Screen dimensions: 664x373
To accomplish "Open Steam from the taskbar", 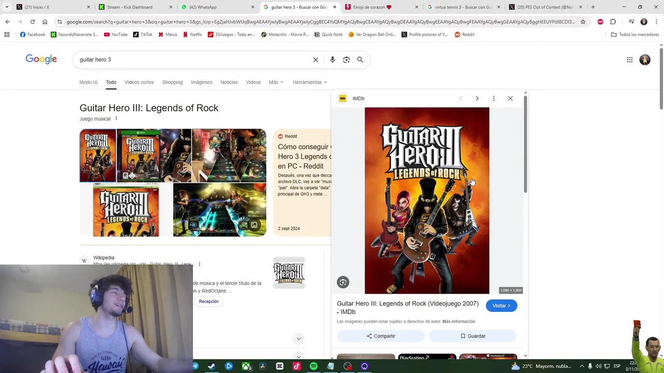I will 212,366.
